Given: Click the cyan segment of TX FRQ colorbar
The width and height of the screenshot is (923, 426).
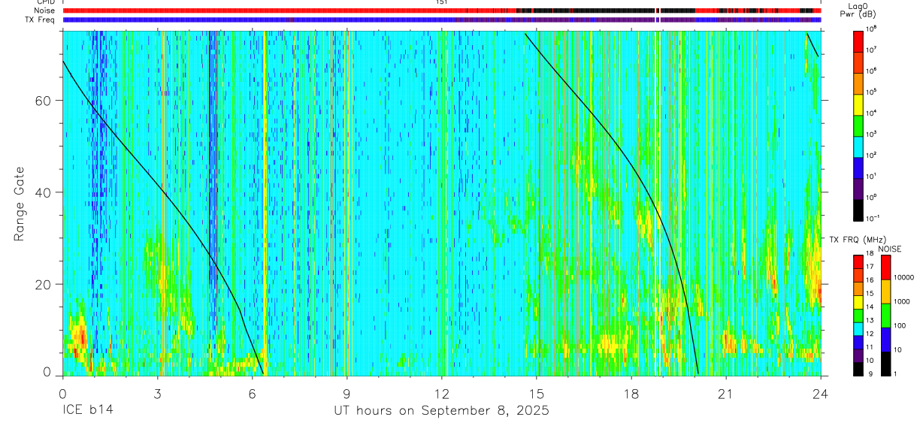Looking at the screenshot, I should click(x=858, y=328).
